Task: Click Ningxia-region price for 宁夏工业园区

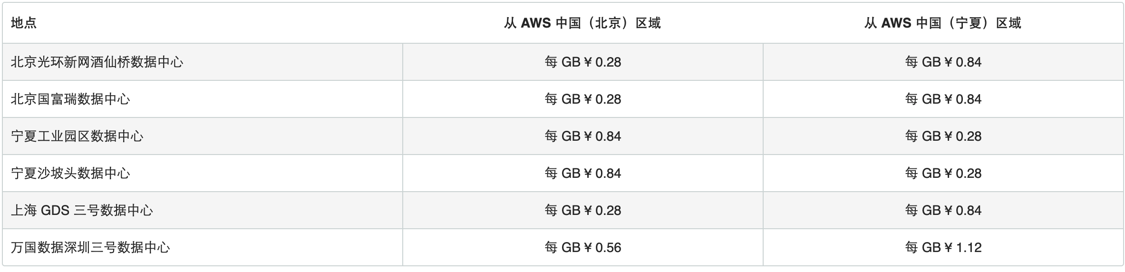Action: pos(943,136)
